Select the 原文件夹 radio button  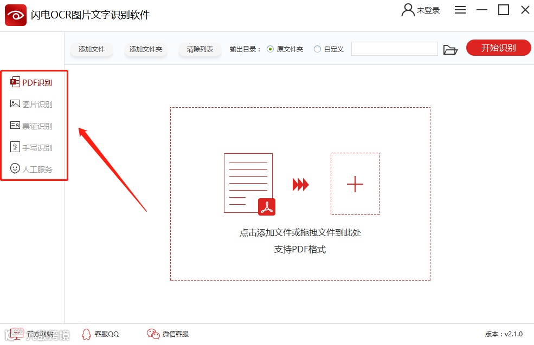[270, 49]
